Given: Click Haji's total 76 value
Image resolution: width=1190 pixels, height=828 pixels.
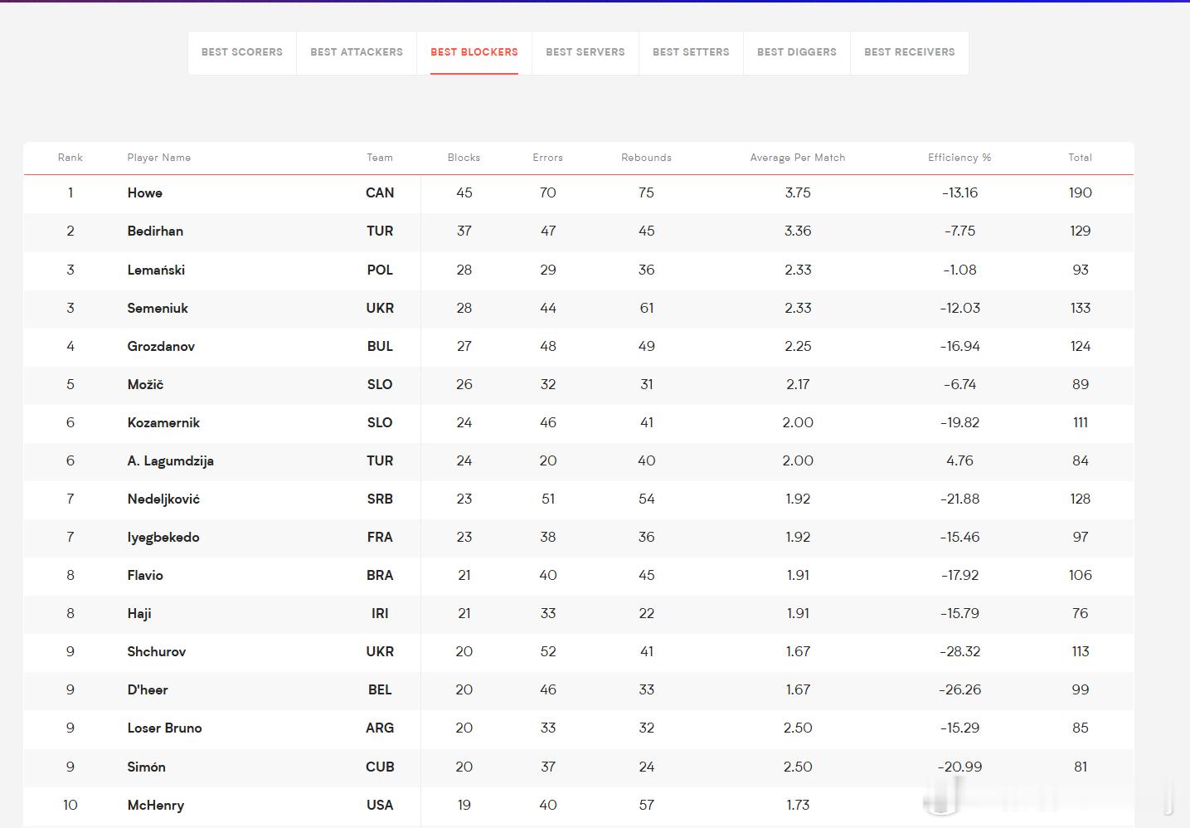Looking at the screenshot, I should [x=1081, y=614].
